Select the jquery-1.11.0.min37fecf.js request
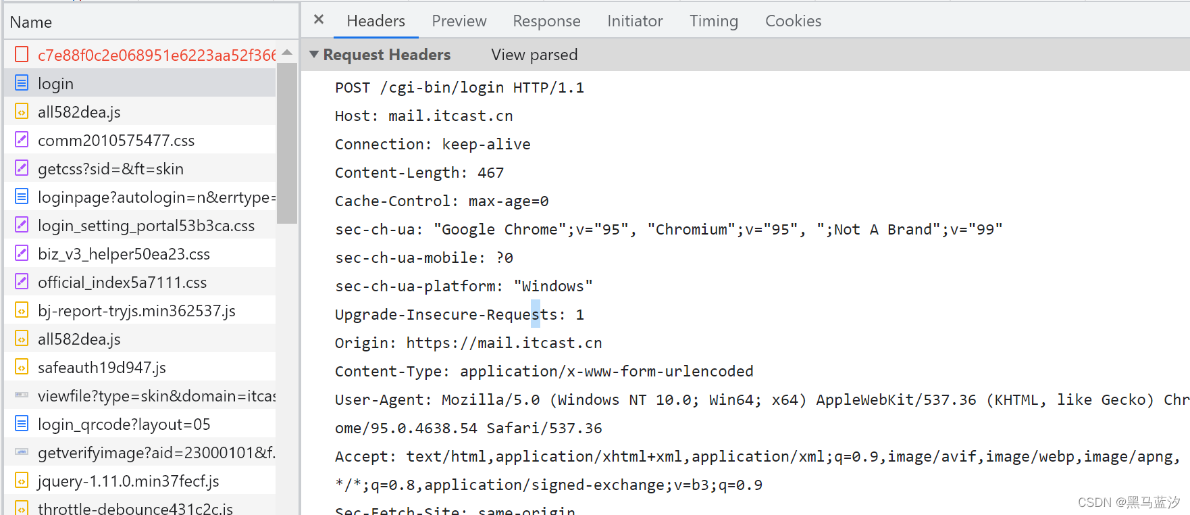Screen dimensions: 1190x515 coord(128,481)
